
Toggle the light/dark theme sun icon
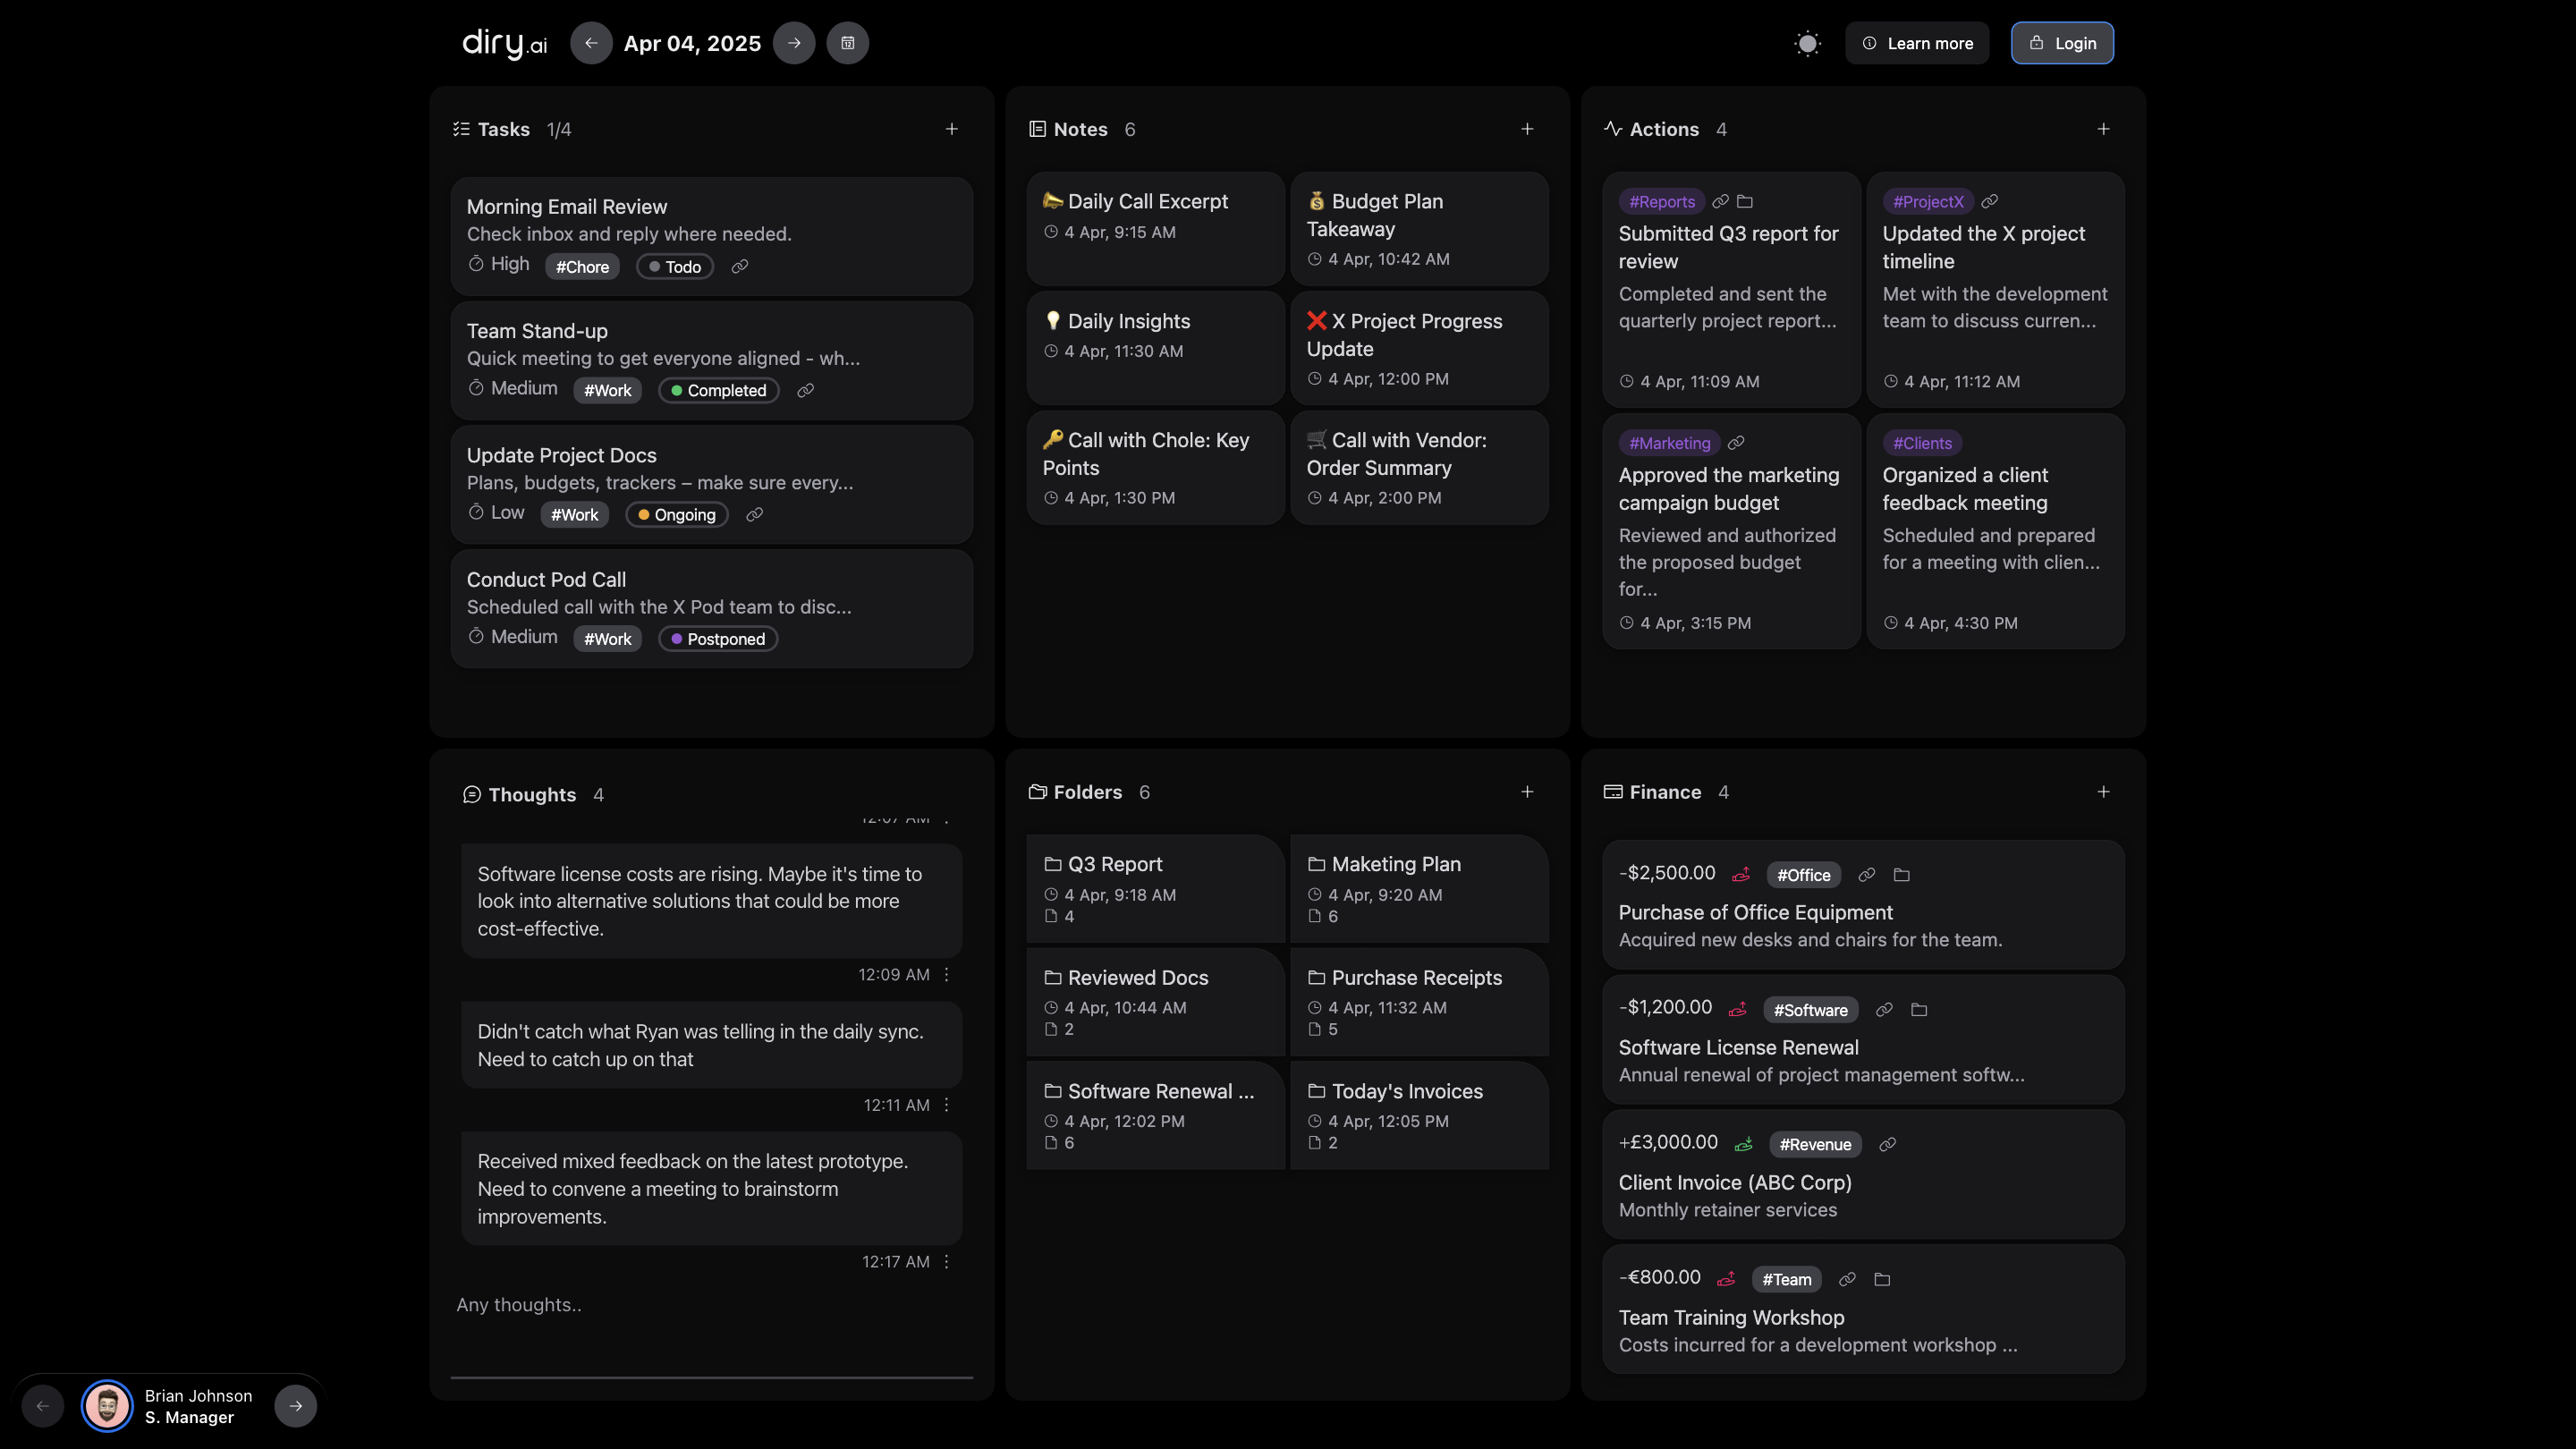coord(1807,43)
